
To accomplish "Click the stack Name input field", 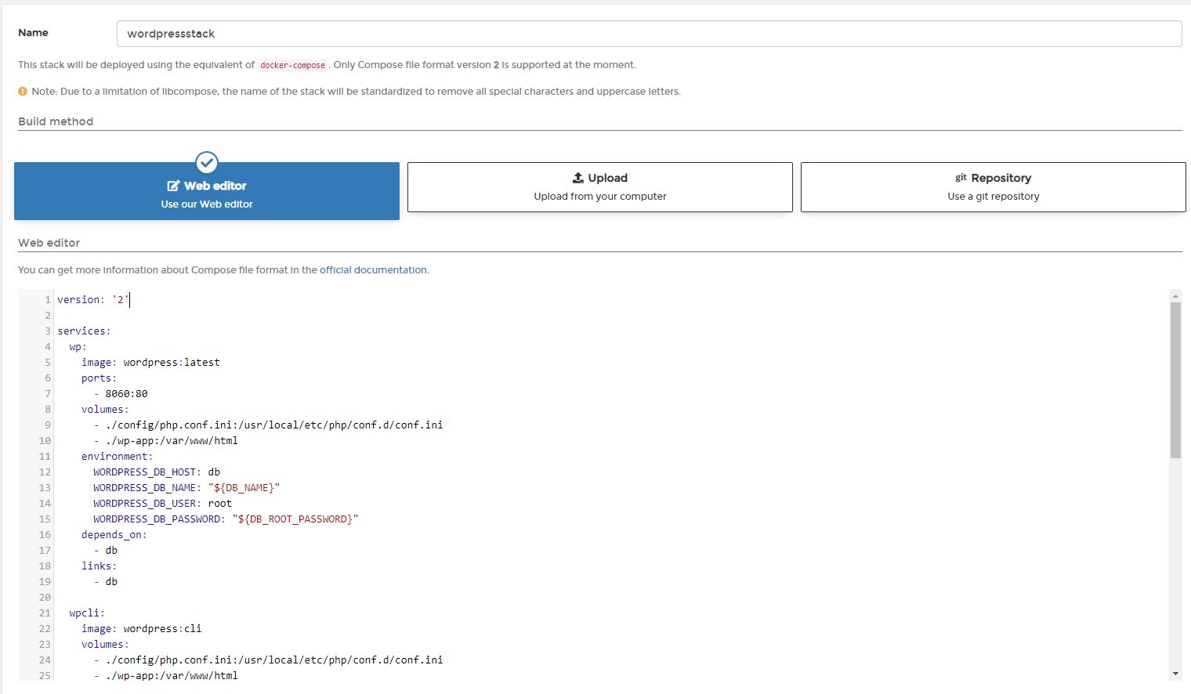I will [x=649, y=34].
